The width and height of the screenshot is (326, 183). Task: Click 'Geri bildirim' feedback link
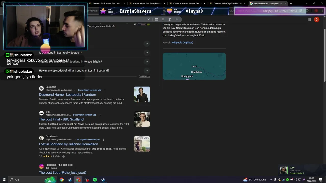144,76
